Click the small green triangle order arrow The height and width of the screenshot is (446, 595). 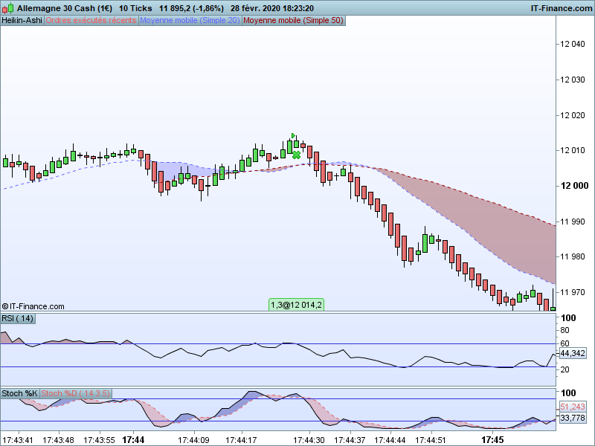293,136
